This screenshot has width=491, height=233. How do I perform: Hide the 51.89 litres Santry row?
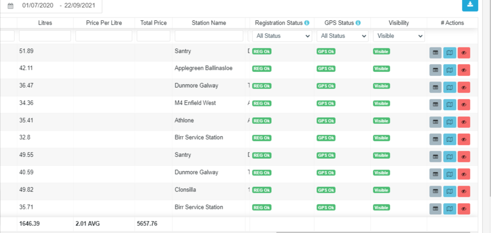click(x=464, y=53)
